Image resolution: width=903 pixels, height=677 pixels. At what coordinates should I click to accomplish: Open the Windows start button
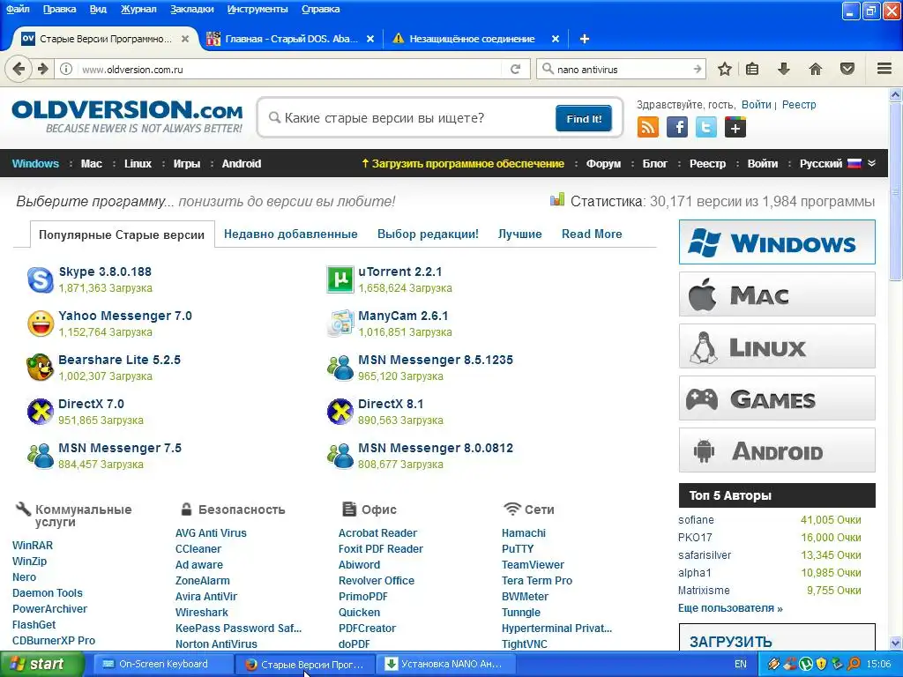pos(41,664)
